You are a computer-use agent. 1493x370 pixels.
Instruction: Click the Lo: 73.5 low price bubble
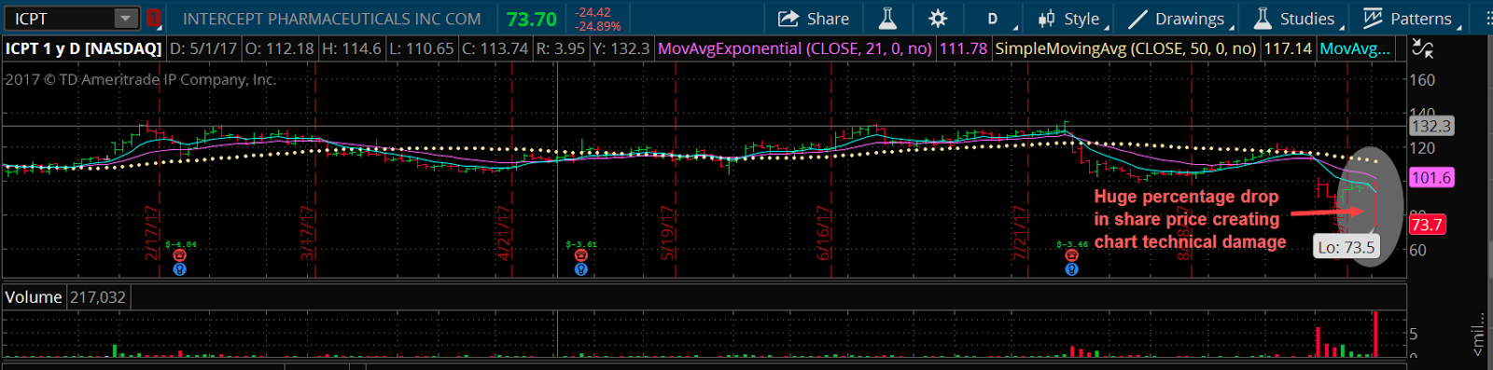tap(1346, 248)
